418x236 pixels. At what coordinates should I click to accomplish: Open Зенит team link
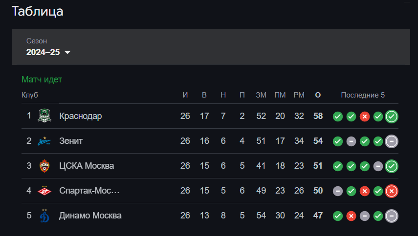(71, 141)
